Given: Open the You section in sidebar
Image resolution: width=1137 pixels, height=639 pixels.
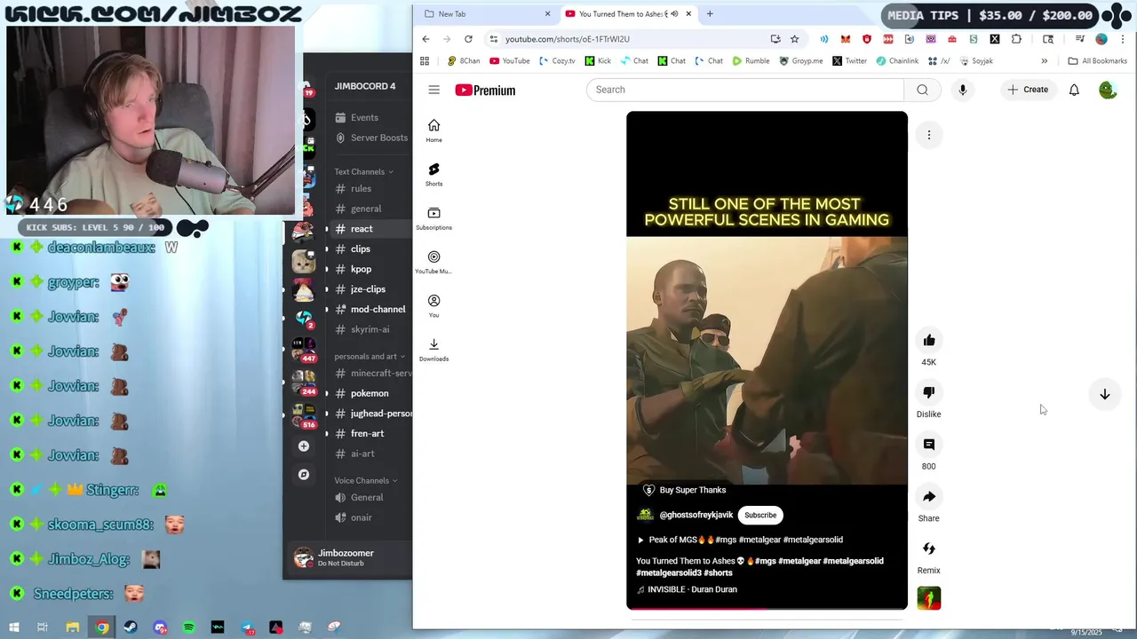Looking at the screenshot, I should pos(433,305).
